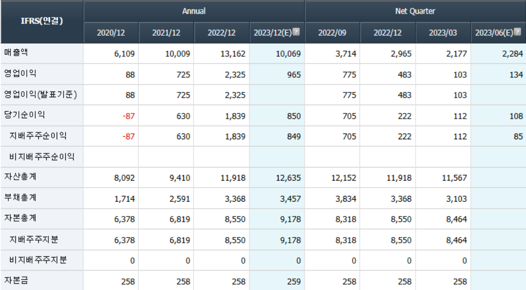Click the 지배주주지분 row label
The image size is (526, 290).
pyautogui.click(x=34, y=240)
